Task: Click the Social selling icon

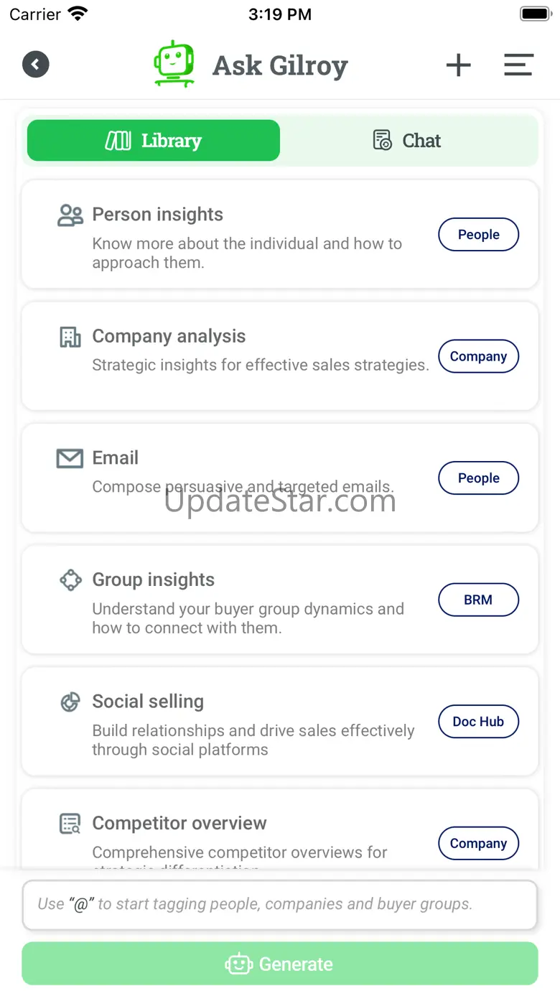Action: click(x=70, y=702)
